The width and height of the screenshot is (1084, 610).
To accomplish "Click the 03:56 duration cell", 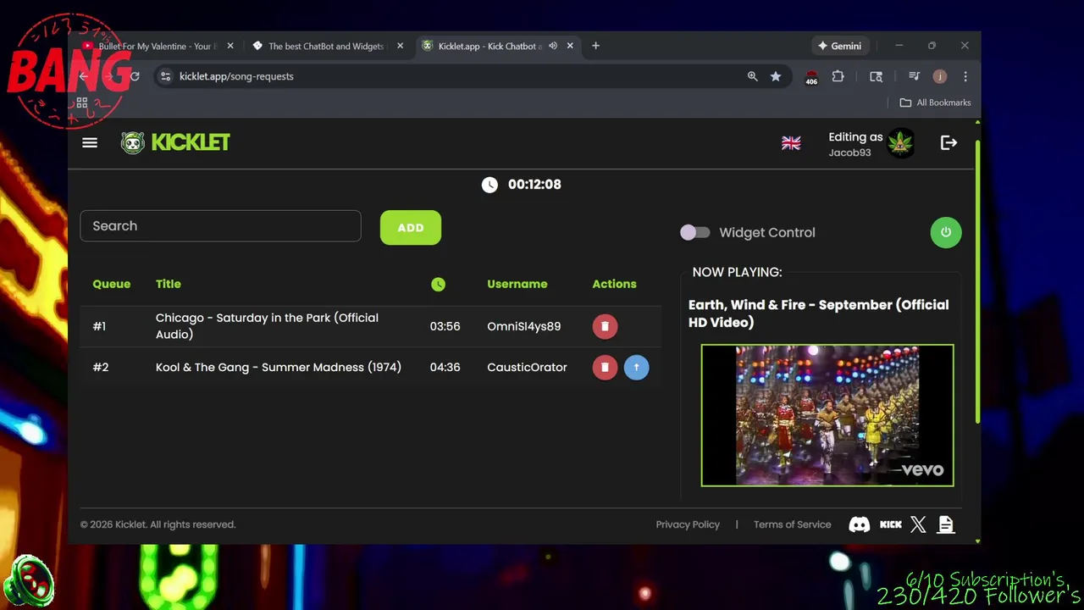I will click(x=445, y=326).
